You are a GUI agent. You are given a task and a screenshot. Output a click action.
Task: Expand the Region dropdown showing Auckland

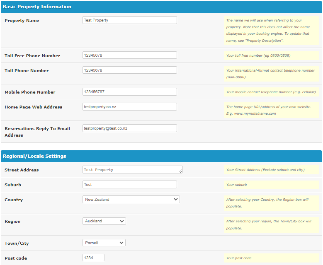pyautogui.click(x=104, y=221)
